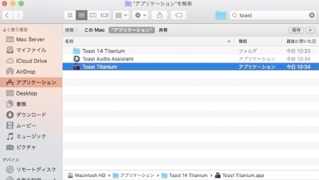Click the 保存 save search button

(296, 30)
